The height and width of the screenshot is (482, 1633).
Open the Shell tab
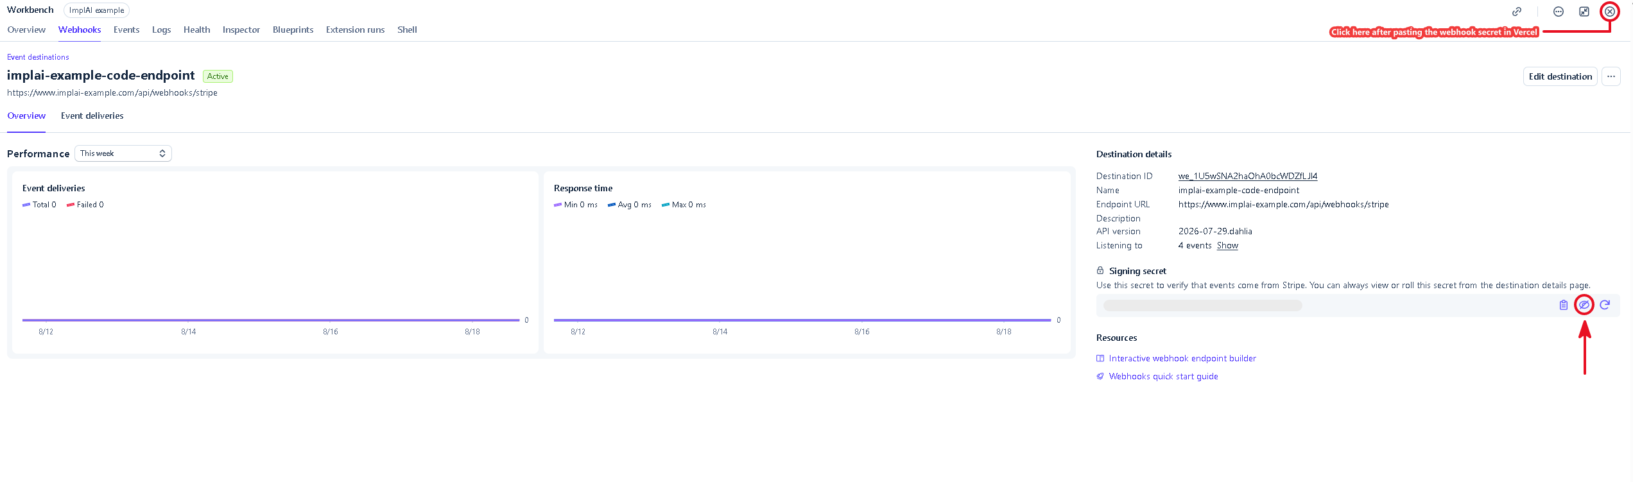[x=407, y=30]
